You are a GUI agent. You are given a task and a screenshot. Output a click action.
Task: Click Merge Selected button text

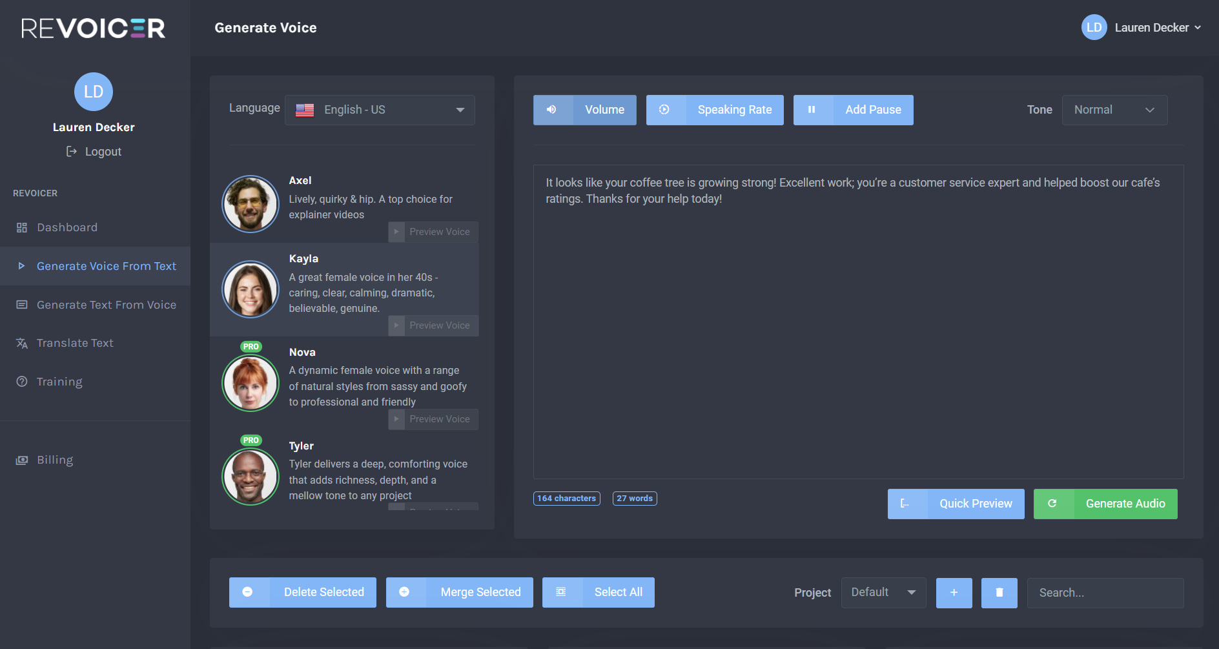pyautogui.click(x=480, y=592)
